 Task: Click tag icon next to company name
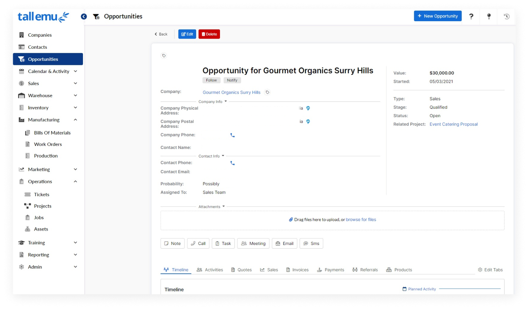(x=268, y=92)
